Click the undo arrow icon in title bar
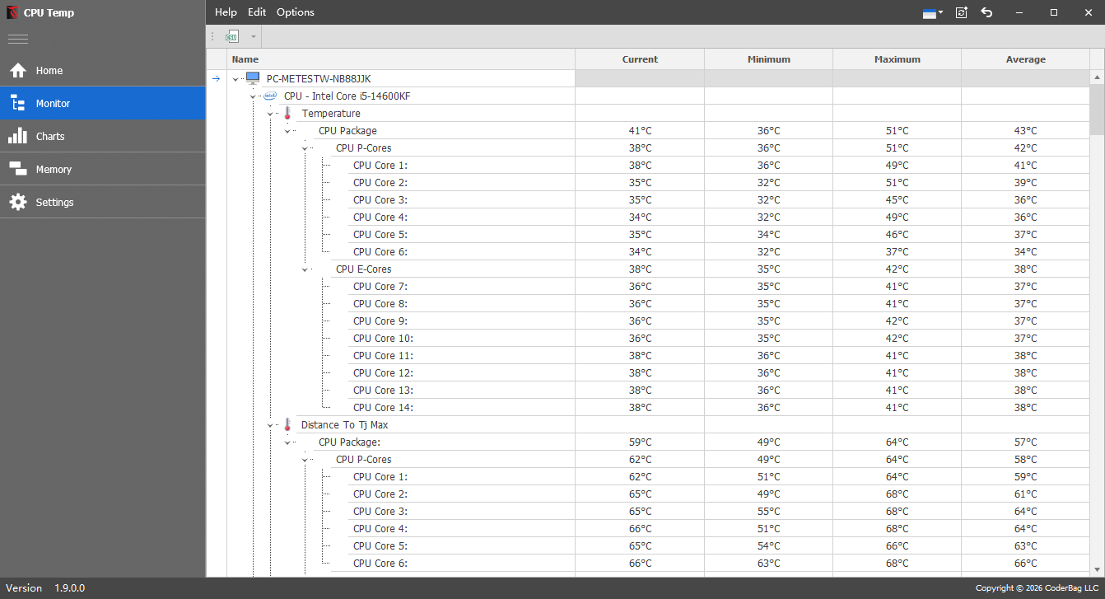Screen dimensions: 1105x599 986,12
